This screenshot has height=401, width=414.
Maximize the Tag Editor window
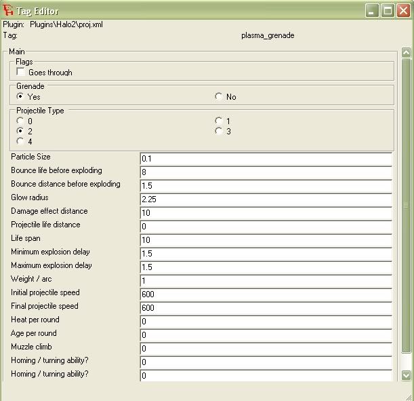click(x=388, y=11)
